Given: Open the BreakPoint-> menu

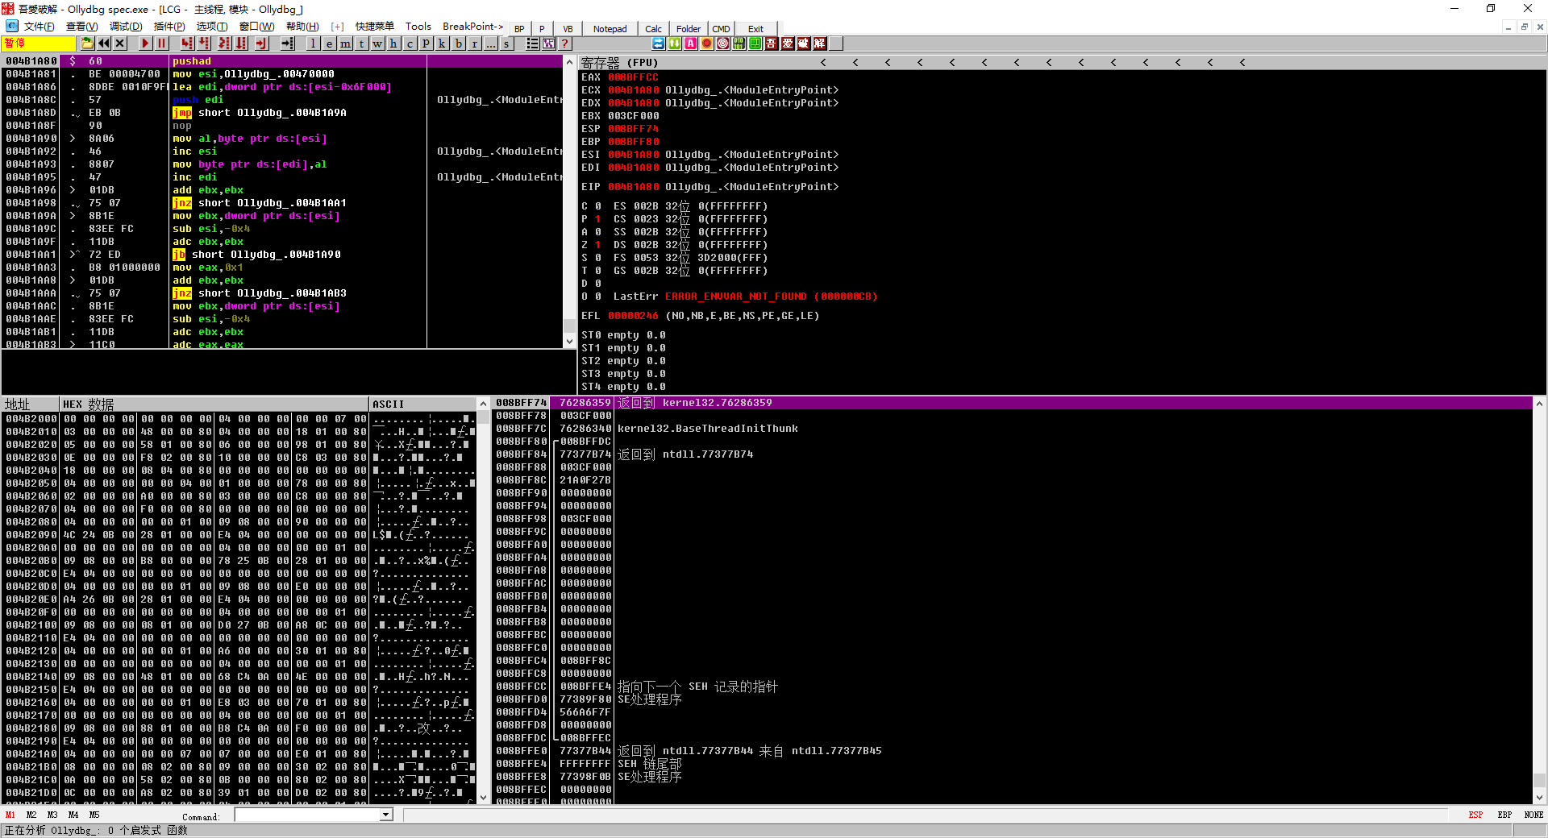Looking at the screenshot, I should [x=472, y=27].
